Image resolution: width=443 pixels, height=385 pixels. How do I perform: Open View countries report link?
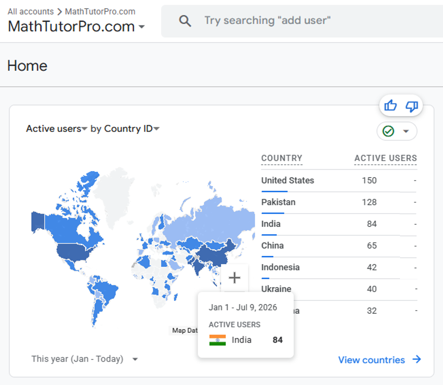point(379,360)
